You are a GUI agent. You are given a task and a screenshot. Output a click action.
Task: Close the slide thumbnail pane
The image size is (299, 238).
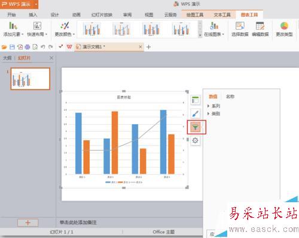click(51, 58)
